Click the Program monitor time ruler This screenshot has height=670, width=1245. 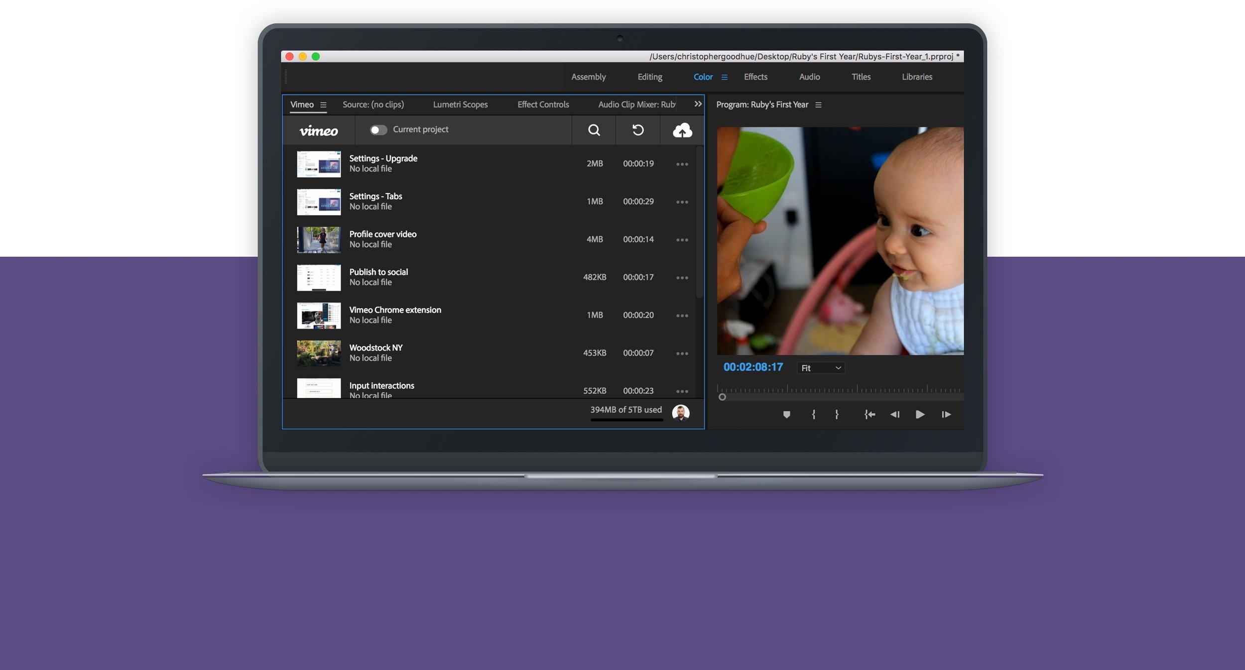pyautogui.click(x=840, y=389)
